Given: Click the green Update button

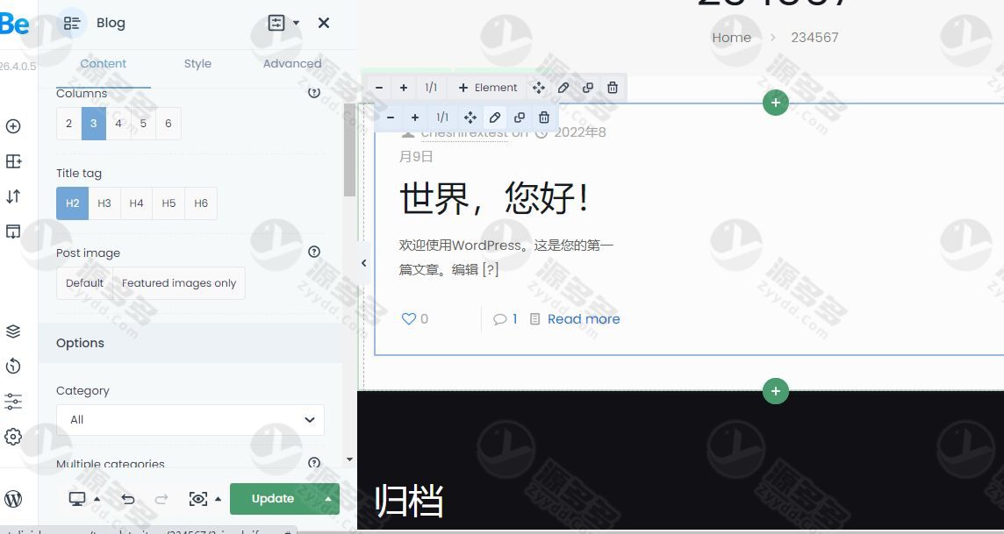Looking at the screenshot, I should click(273, 499).
